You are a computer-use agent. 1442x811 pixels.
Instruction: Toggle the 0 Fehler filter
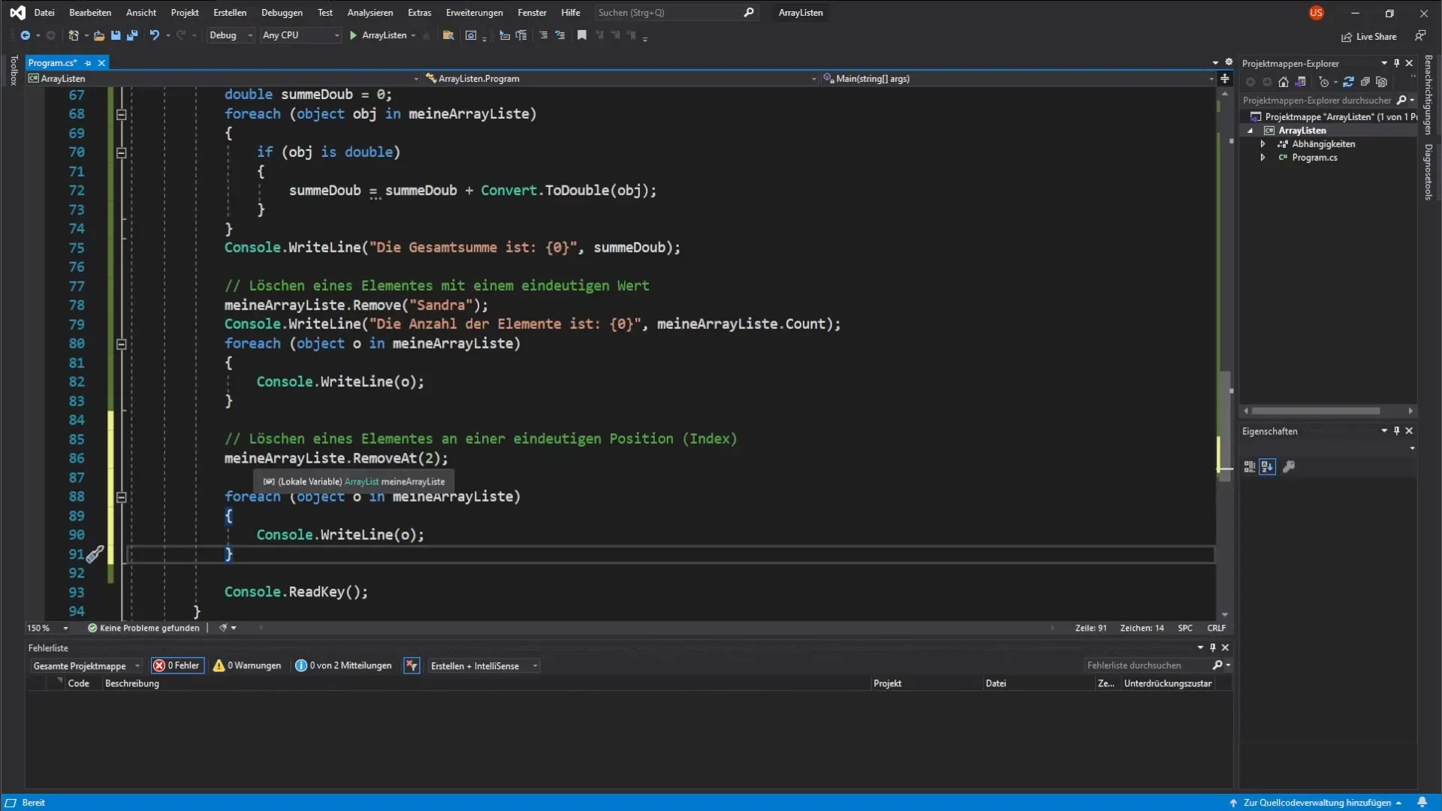coord(177,665)
